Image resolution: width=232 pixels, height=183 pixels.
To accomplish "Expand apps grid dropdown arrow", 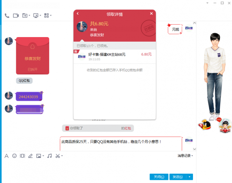I will tap(51, 15).
